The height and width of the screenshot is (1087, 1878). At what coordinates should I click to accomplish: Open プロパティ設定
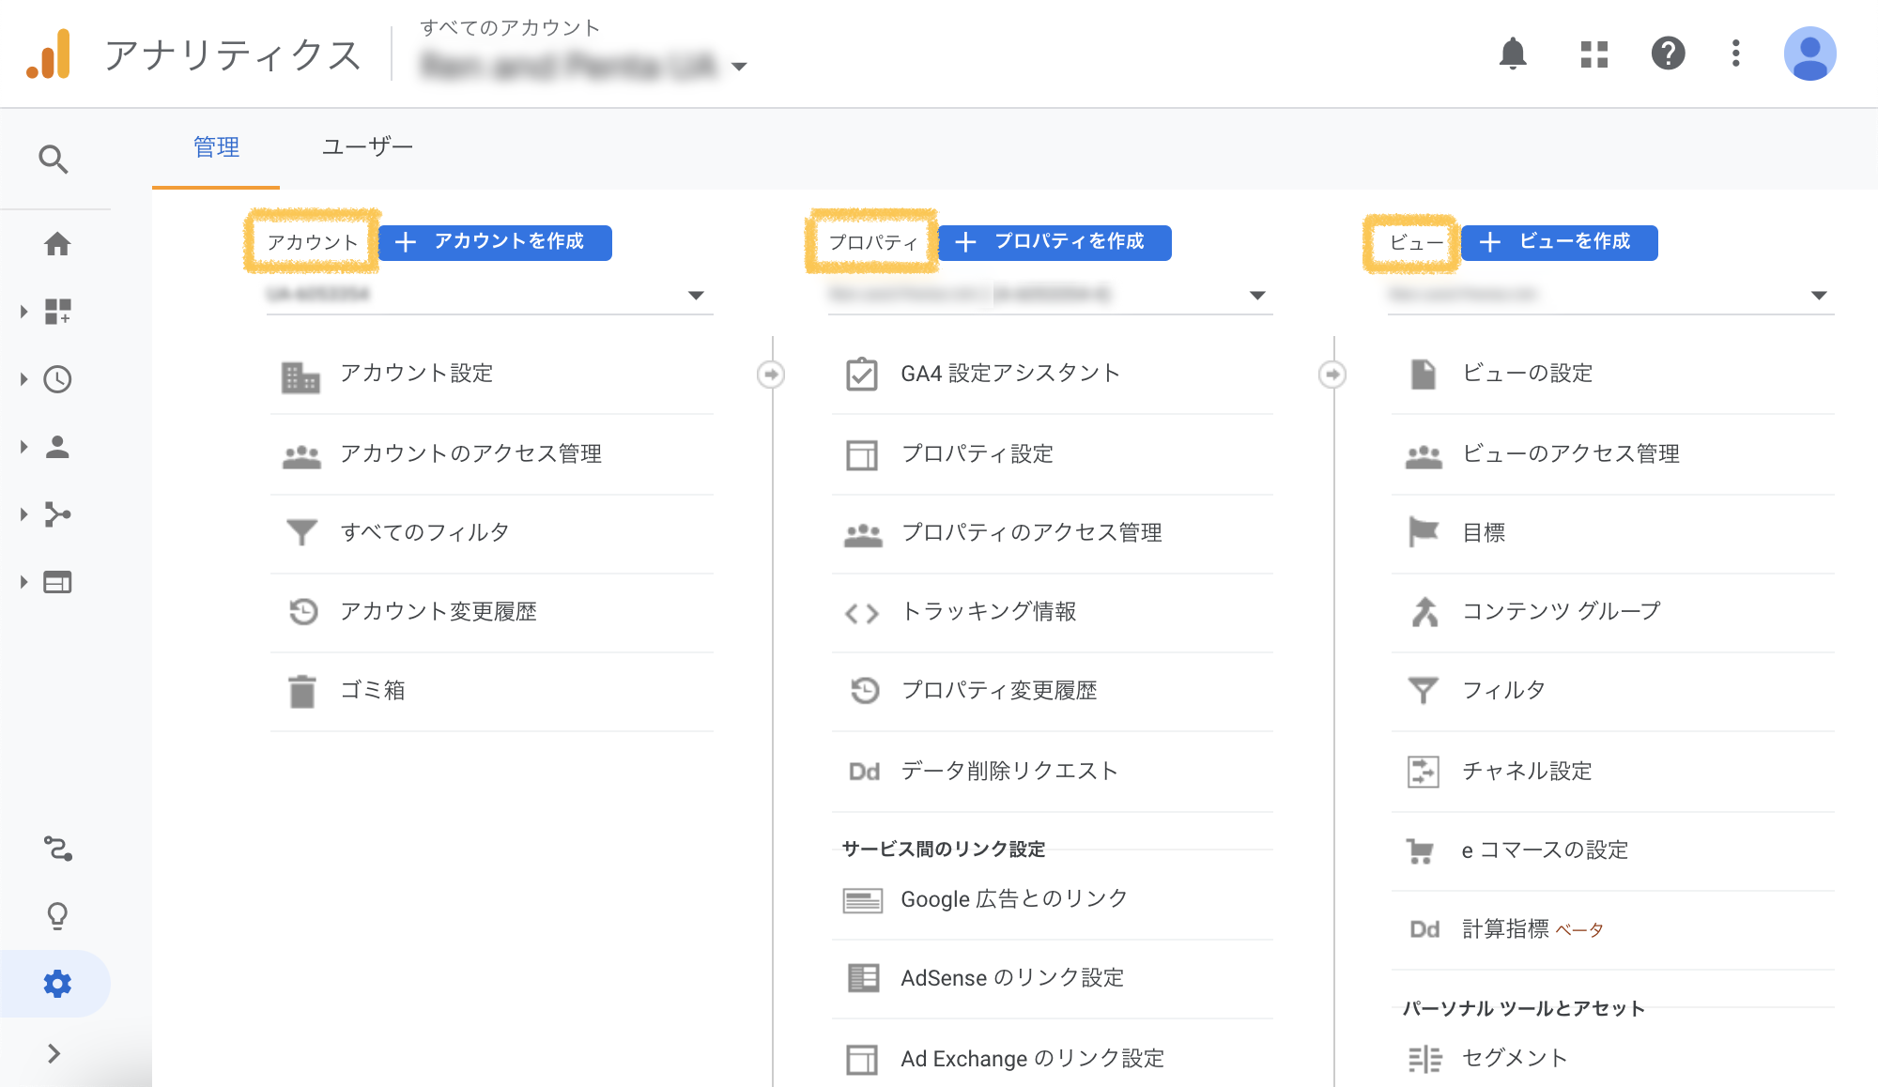point(1052,454)
